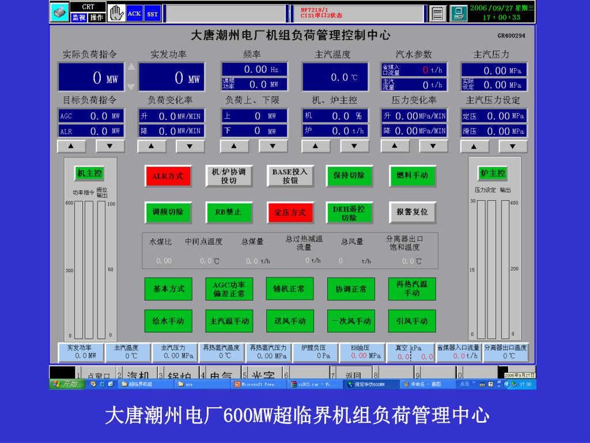Toggle the ALR方式 red mode button
This screenshot has width=590, height=443.
point(167,177)
